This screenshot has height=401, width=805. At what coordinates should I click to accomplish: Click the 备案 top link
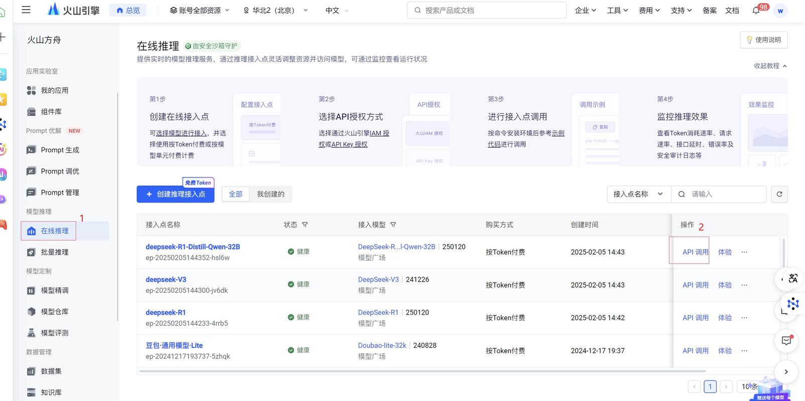pyautogui.click(x=710, y=10)
